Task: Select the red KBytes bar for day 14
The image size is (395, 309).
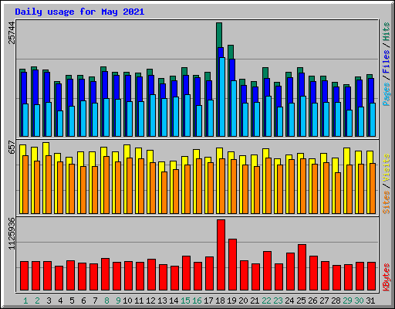Action: [174, 278]
